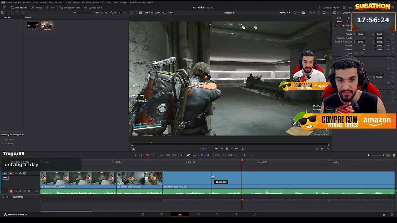The image size is (397, 223).
Task: Select the red blade edit tool
Action: [148, 155]
